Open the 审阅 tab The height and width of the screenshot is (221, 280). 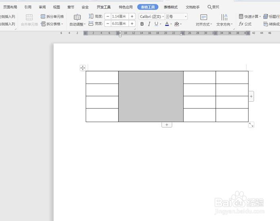coord(42,7)
